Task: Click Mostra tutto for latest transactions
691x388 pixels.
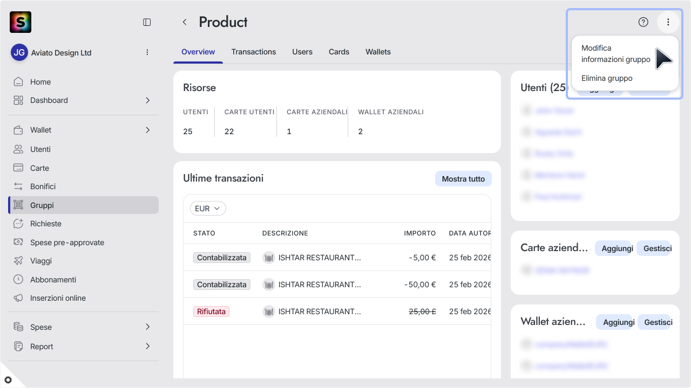Action: (463, 179)
